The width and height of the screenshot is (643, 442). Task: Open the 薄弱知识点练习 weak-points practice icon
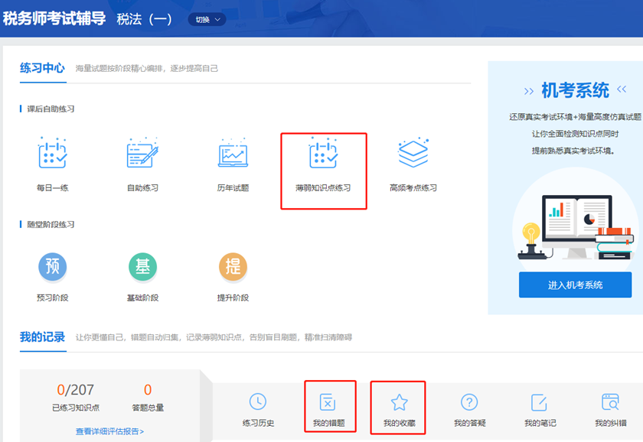[323, 154]
